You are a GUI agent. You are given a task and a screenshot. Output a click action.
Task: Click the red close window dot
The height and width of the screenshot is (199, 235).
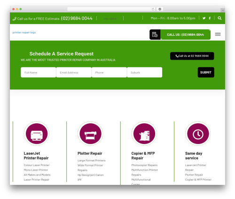14,9
